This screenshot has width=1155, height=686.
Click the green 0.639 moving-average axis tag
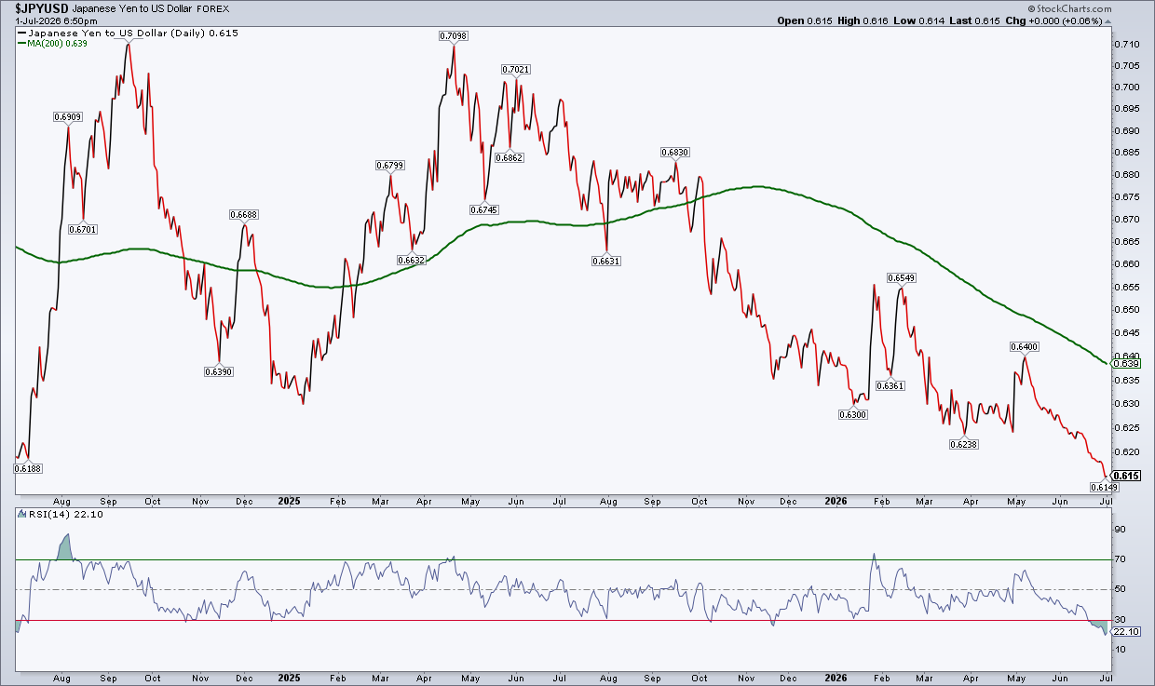1124,363
